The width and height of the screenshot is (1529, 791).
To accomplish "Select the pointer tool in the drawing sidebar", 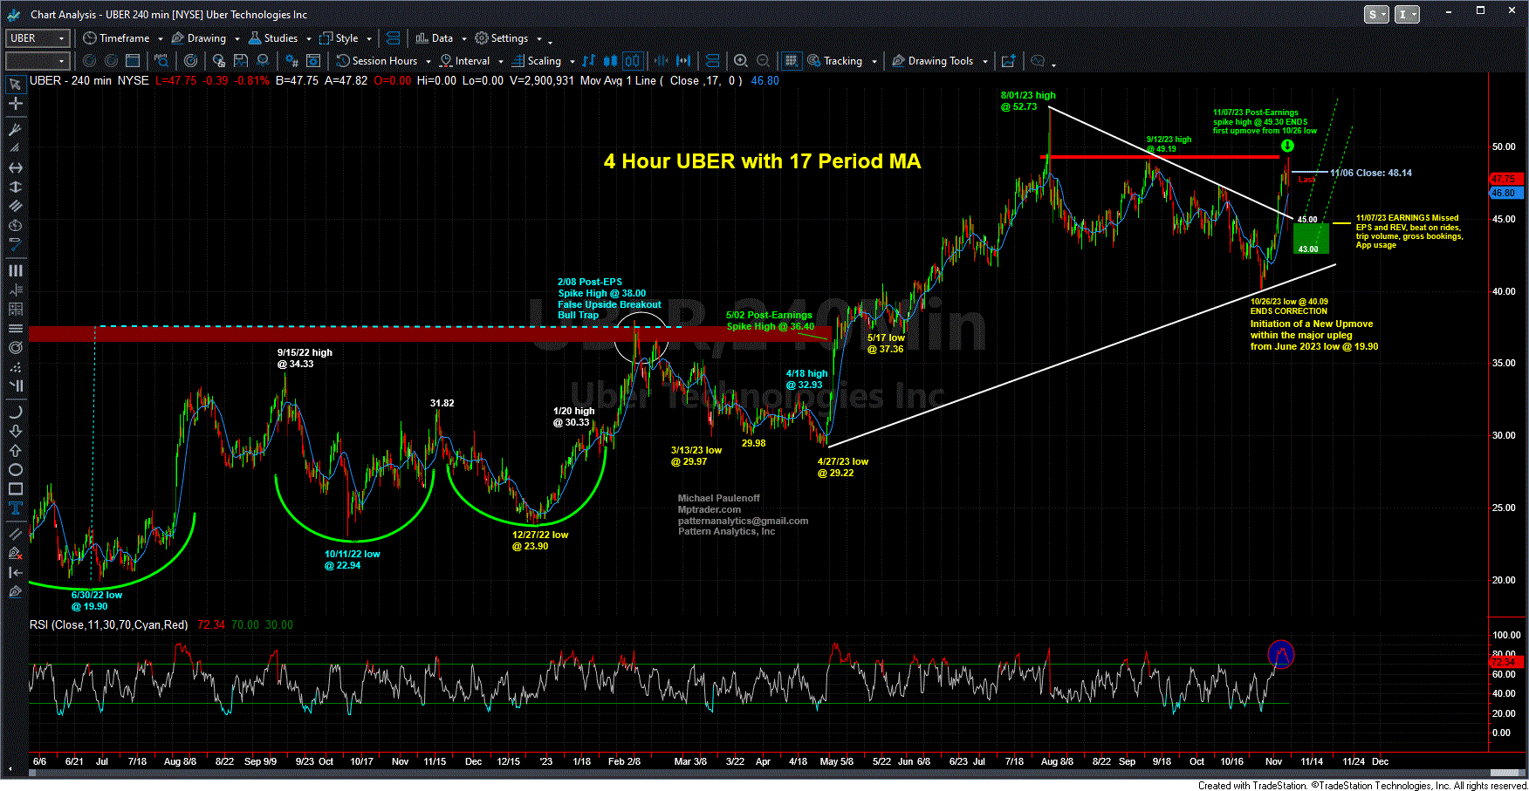I will pyautogui.click(x=15, y=85).
